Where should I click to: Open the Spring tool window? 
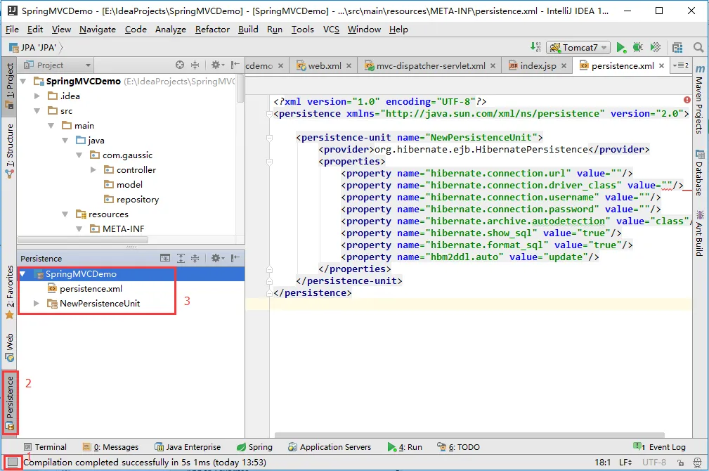254,447
